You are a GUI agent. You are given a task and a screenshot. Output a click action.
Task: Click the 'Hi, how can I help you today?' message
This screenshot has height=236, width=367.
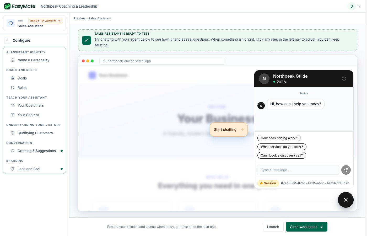(296, 104)
